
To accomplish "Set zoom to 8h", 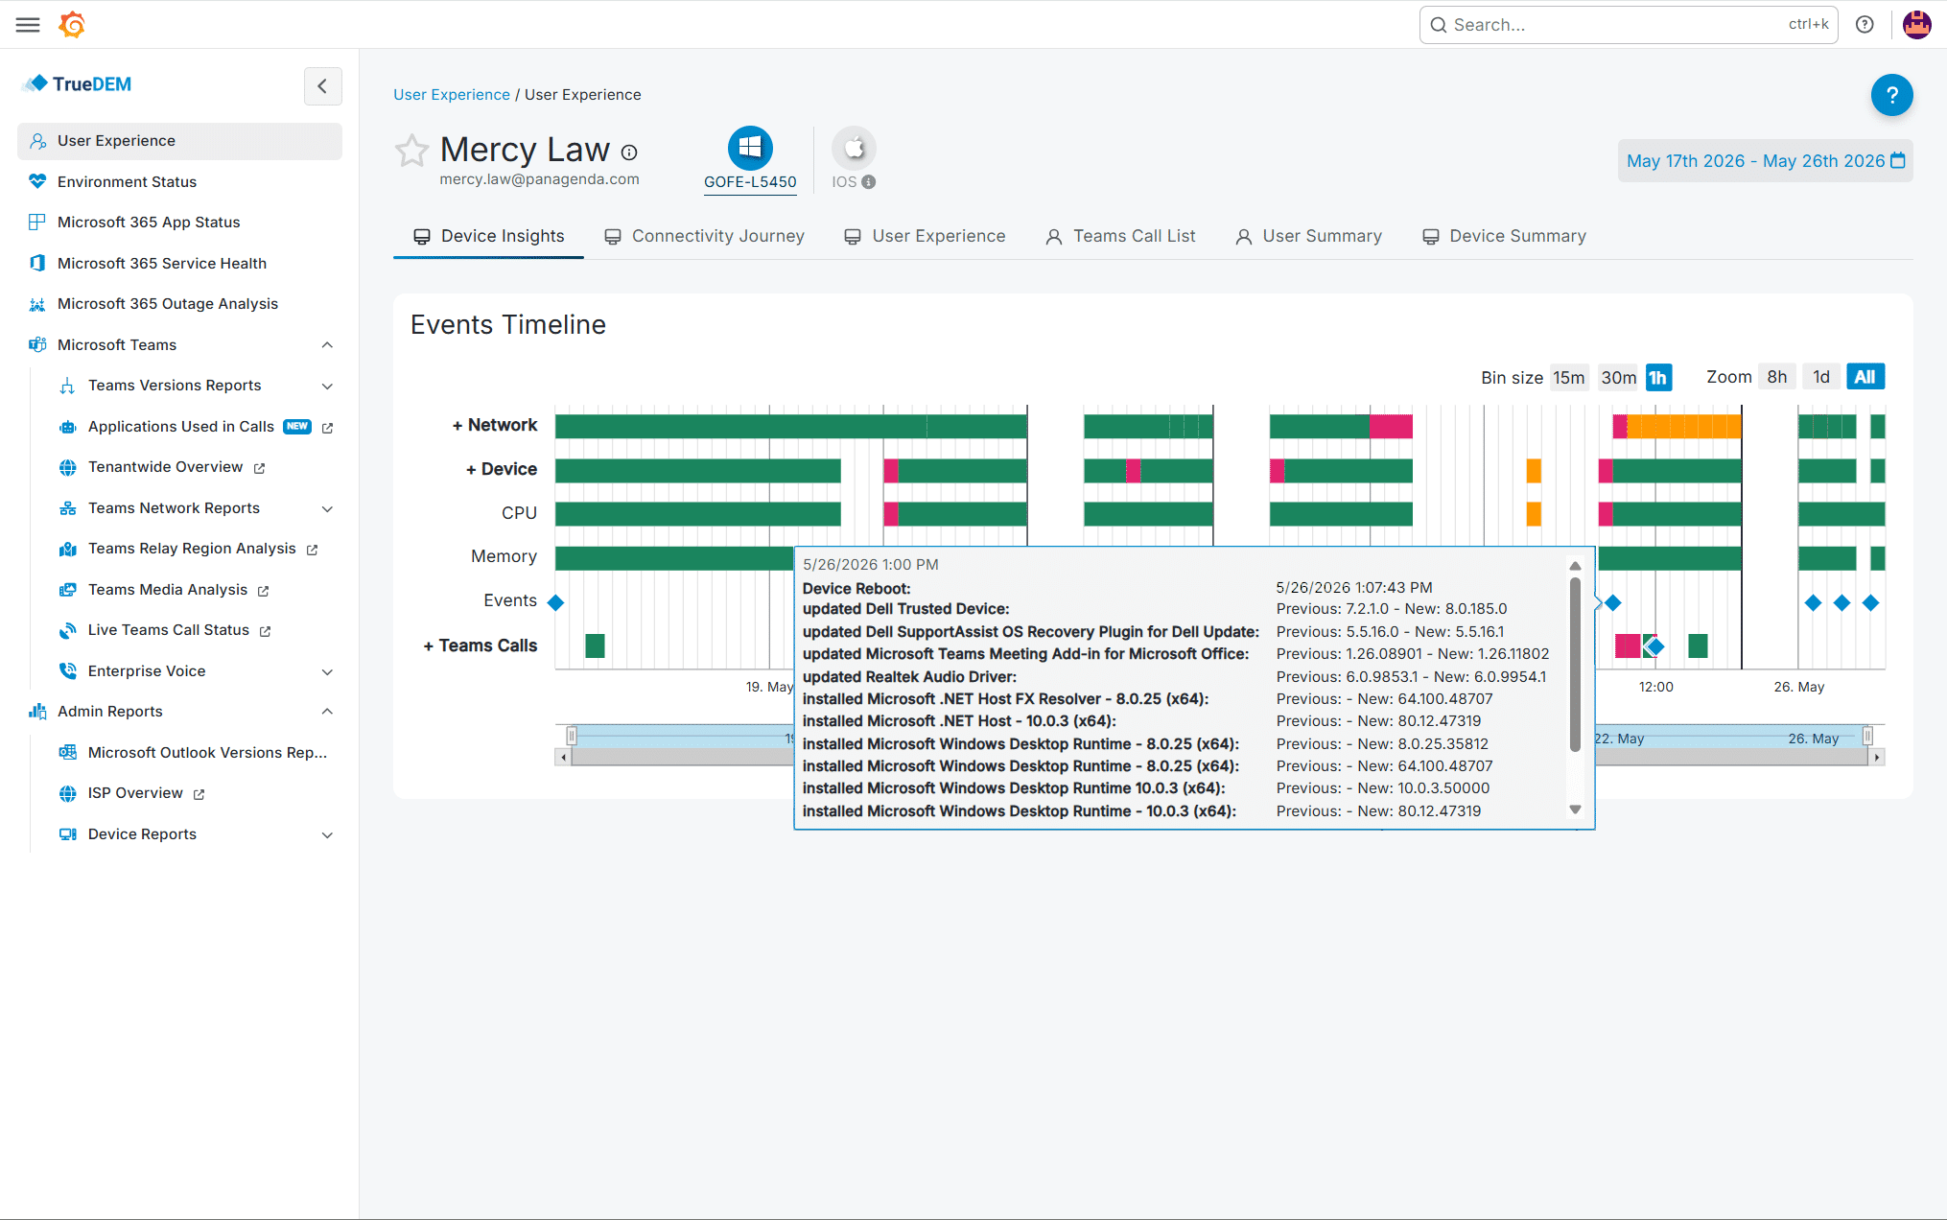I will 1777,377.
